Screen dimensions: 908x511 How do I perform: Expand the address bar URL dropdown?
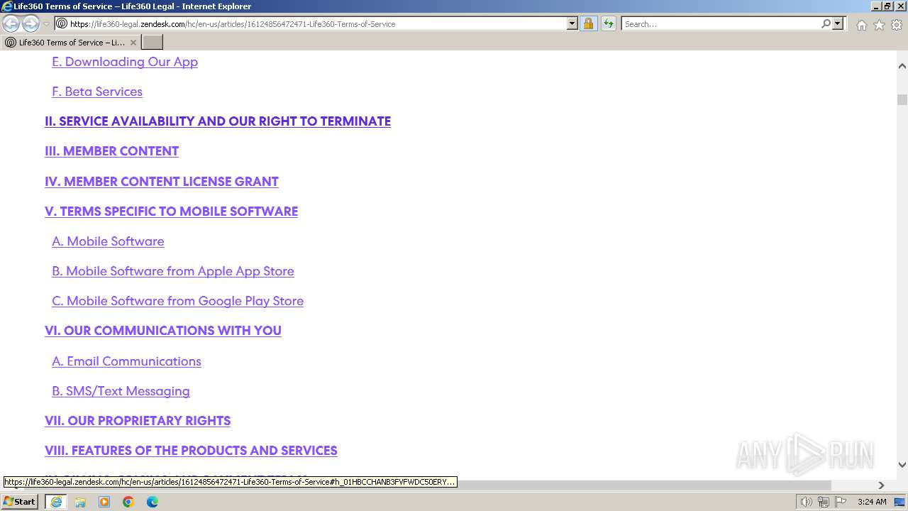(x=572, y=23)
